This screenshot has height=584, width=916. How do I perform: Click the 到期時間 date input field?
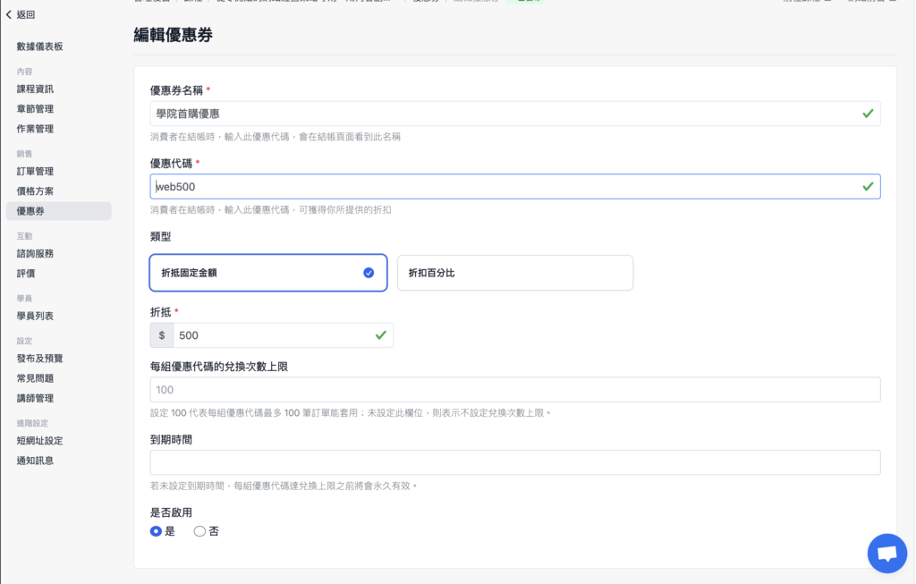[x=515, y=462]
